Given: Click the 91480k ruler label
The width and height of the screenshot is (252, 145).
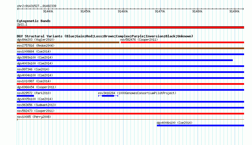Looking at the screenshot, I should click(x=197, y=11).
